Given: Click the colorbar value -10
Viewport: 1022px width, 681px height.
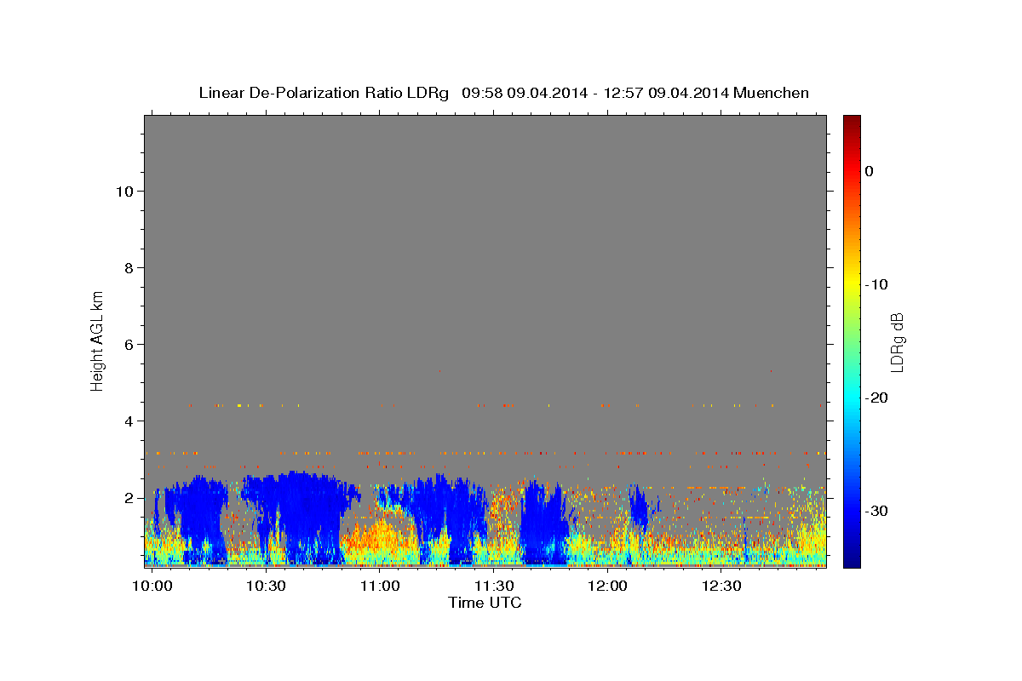Looking at the screenshot, I should tap(876, 284).
